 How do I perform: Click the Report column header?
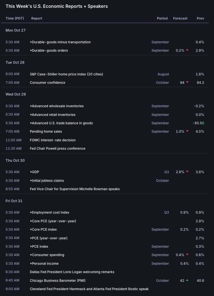pos(37,18)
